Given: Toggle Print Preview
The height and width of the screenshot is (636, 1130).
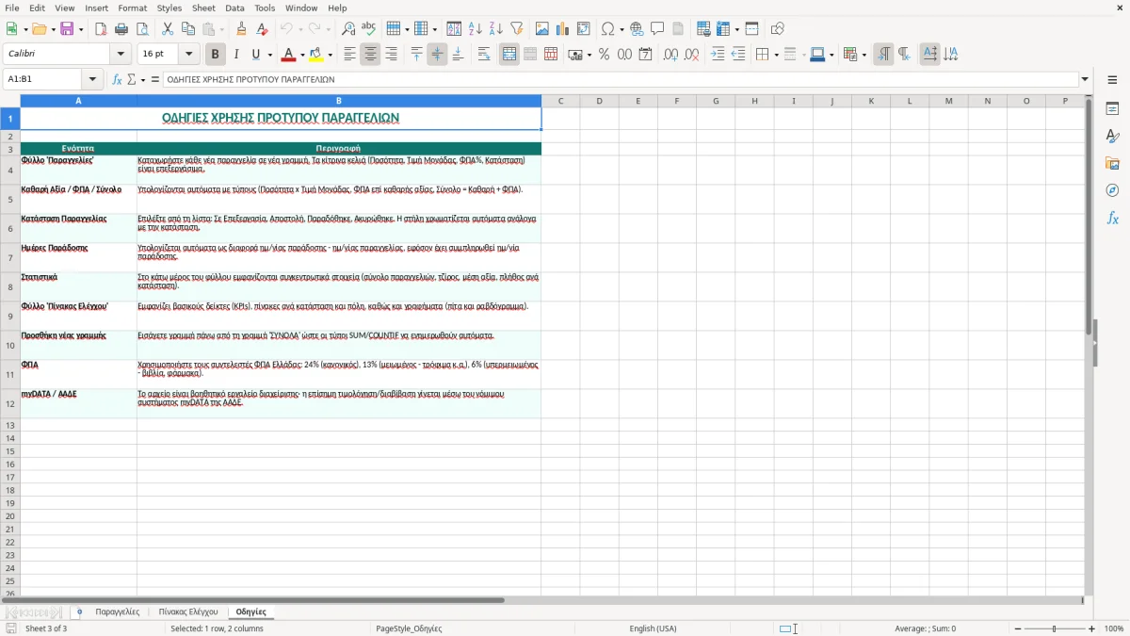Looking at the screenshot, I should pos(142,29).
